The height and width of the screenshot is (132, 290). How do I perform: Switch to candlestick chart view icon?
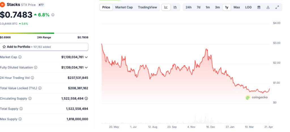tap(175, 7)
